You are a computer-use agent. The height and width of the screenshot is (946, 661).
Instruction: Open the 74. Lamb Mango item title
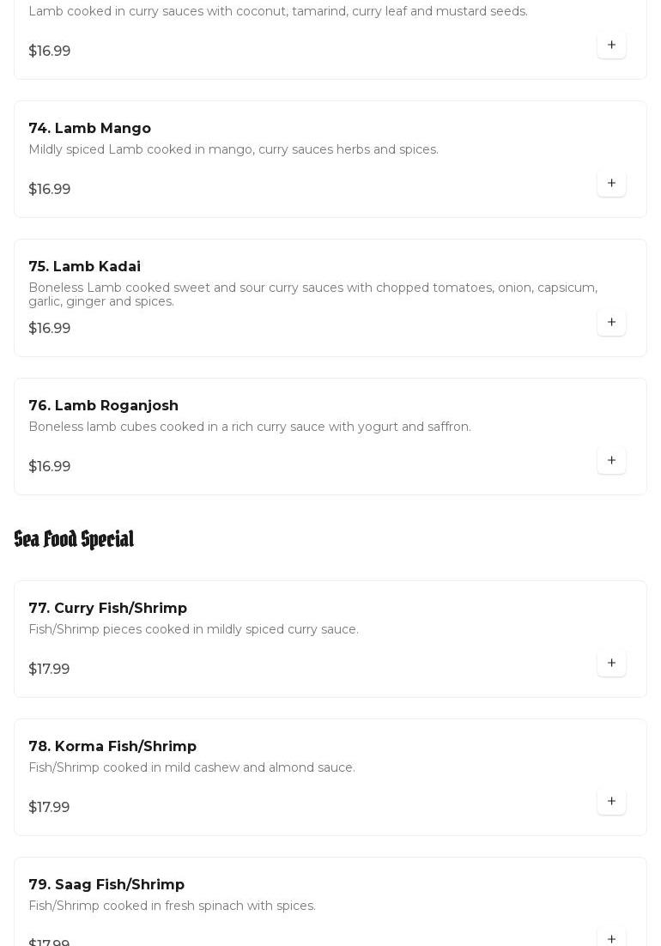[x=90, y=128]
